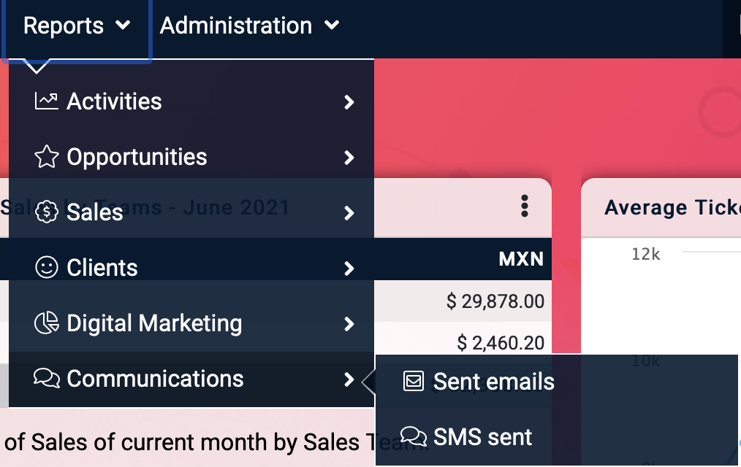Expand the Sales submenu arrow
Viewport: 741px width, 467px height.
(349, 213)
